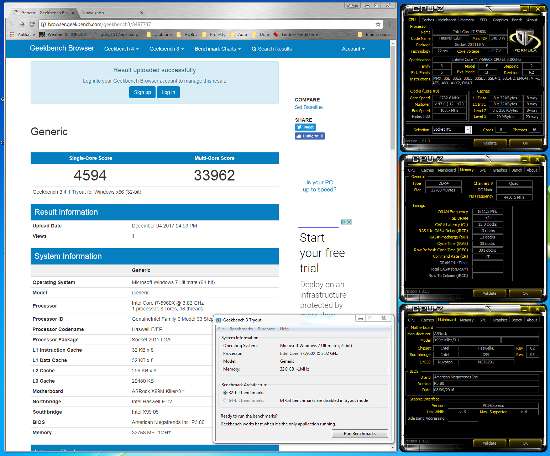Expand the Geekbench 3 dropdown menu
This screenshot has height=456, width=550.
tap(167, 49)
